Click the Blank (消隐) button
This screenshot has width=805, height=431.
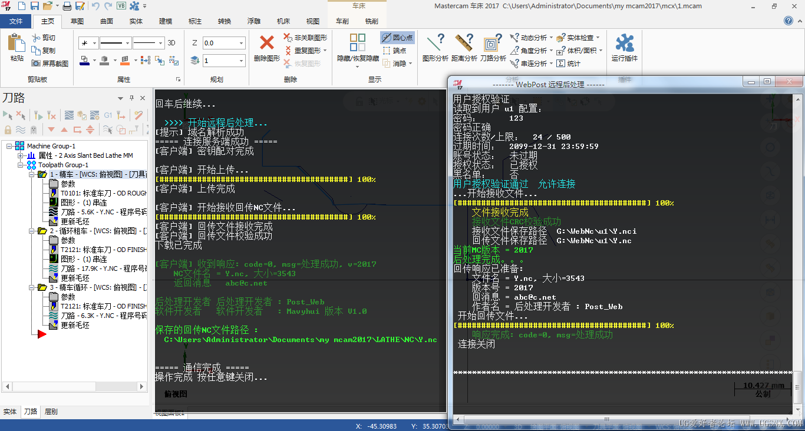tap(396, 64)
